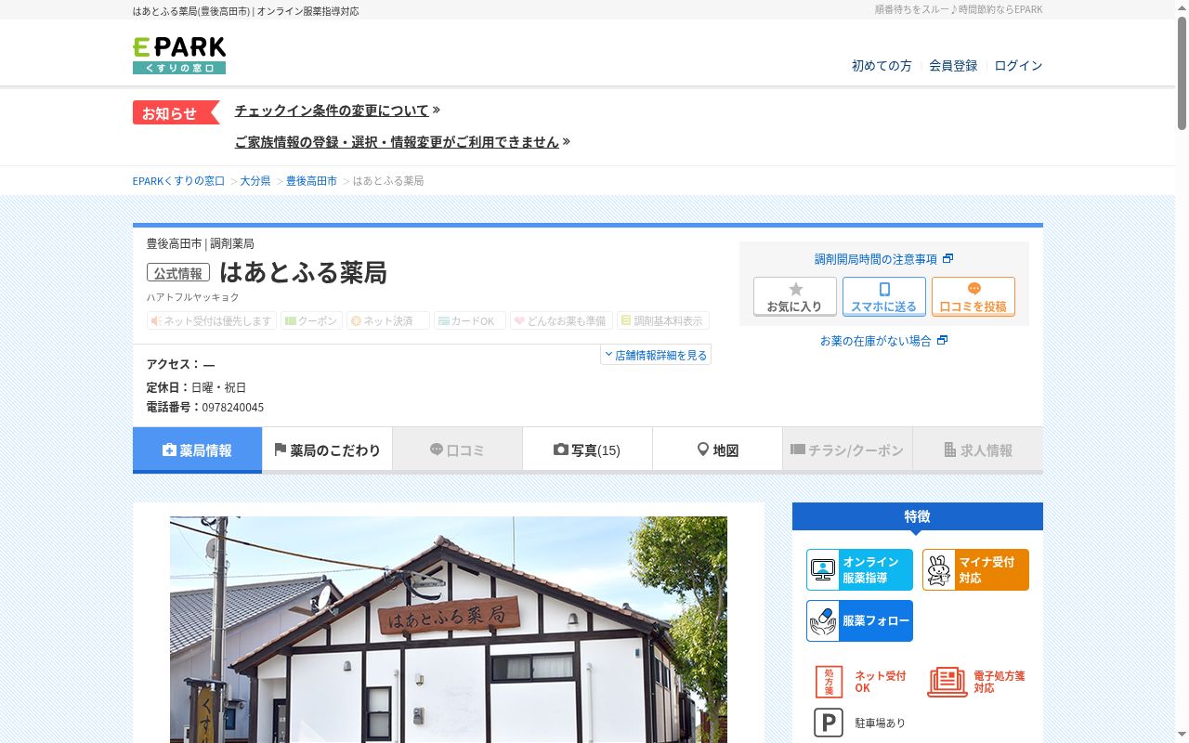The width and height of the screenshot is (1189, 743).
Task: Click the external window icon beside 調剤開局時間の注意事項
Action: 947,259
